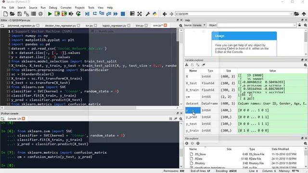Open the Help Source Console dropdown

point(199,25)
